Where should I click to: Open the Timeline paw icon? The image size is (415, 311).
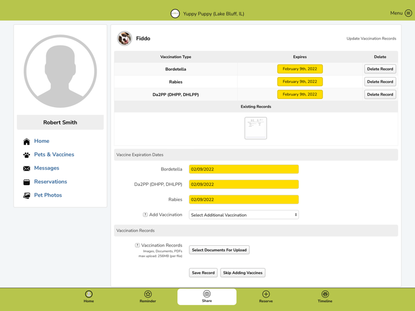click(325, 294)
